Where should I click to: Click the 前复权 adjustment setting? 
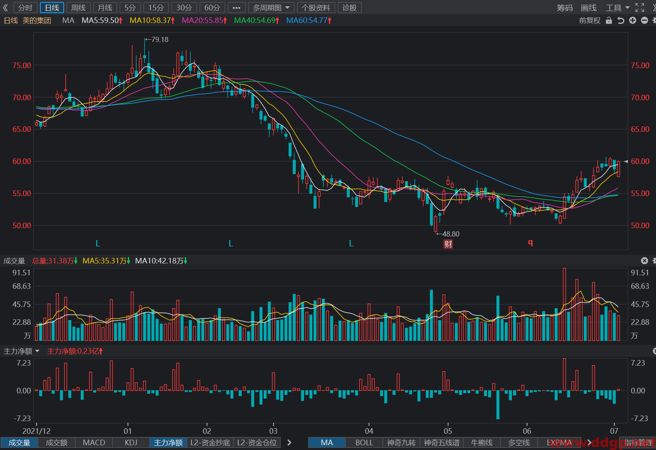tap(589, 20)
